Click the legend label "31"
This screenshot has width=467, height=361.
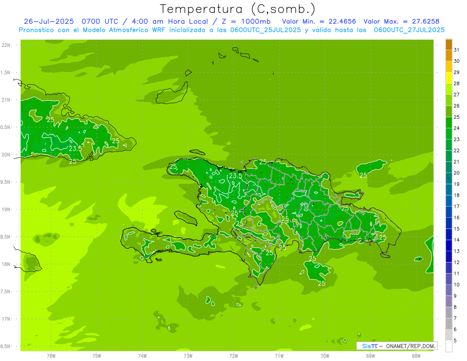(x=457, y=50)
